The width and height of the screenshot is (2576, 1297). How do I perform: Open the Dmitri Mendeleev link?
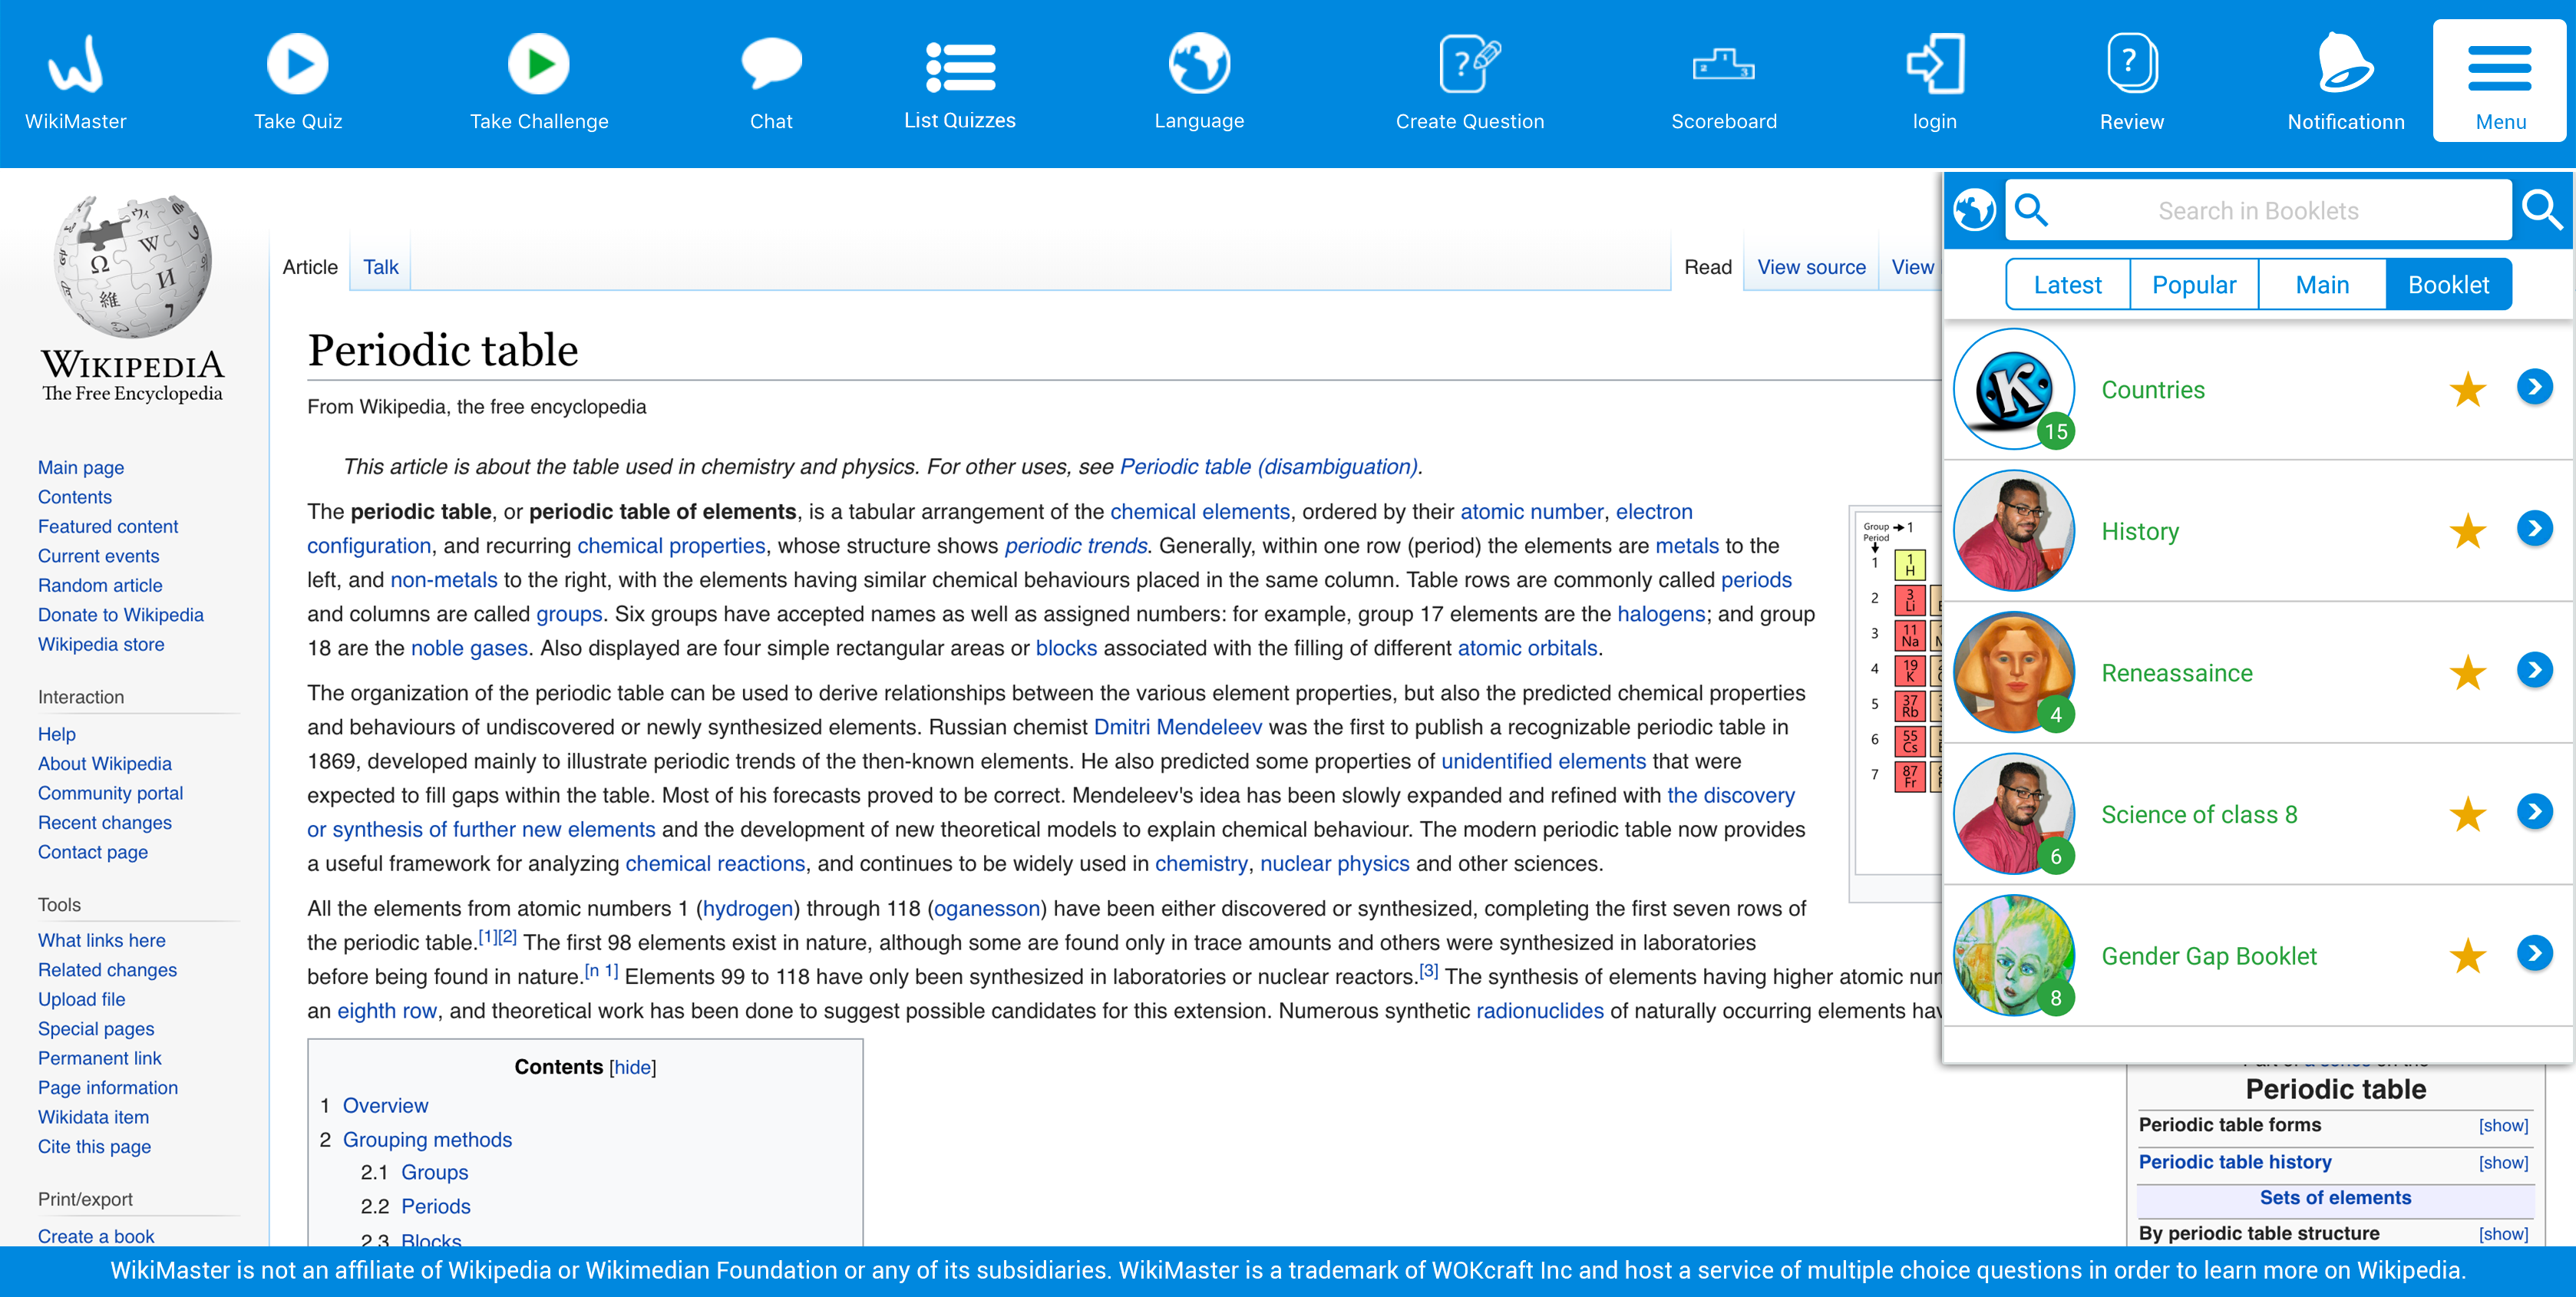tap(1177, 727)
